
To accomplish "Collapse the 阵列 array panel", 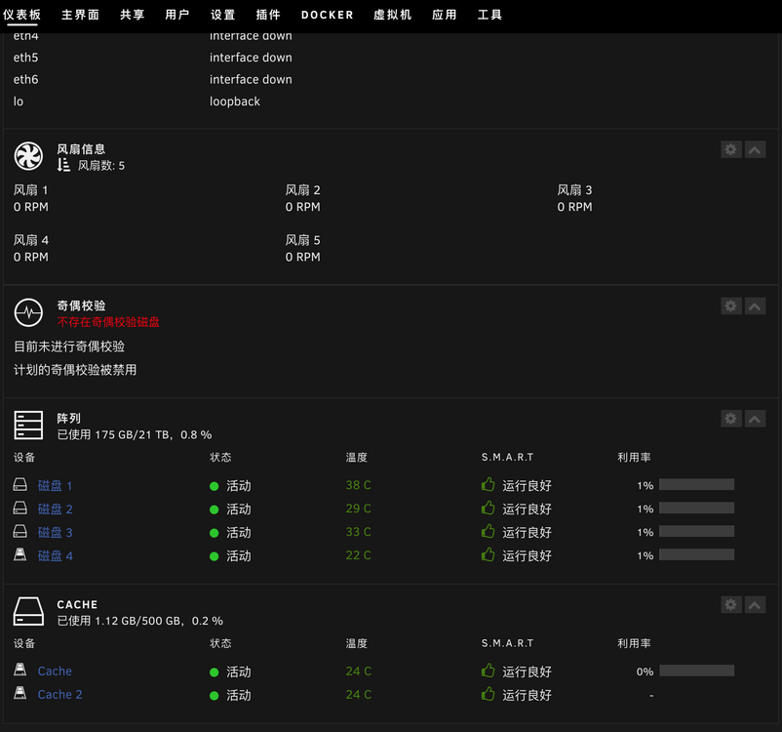I will pyautogui.click(x=755, y=419).
